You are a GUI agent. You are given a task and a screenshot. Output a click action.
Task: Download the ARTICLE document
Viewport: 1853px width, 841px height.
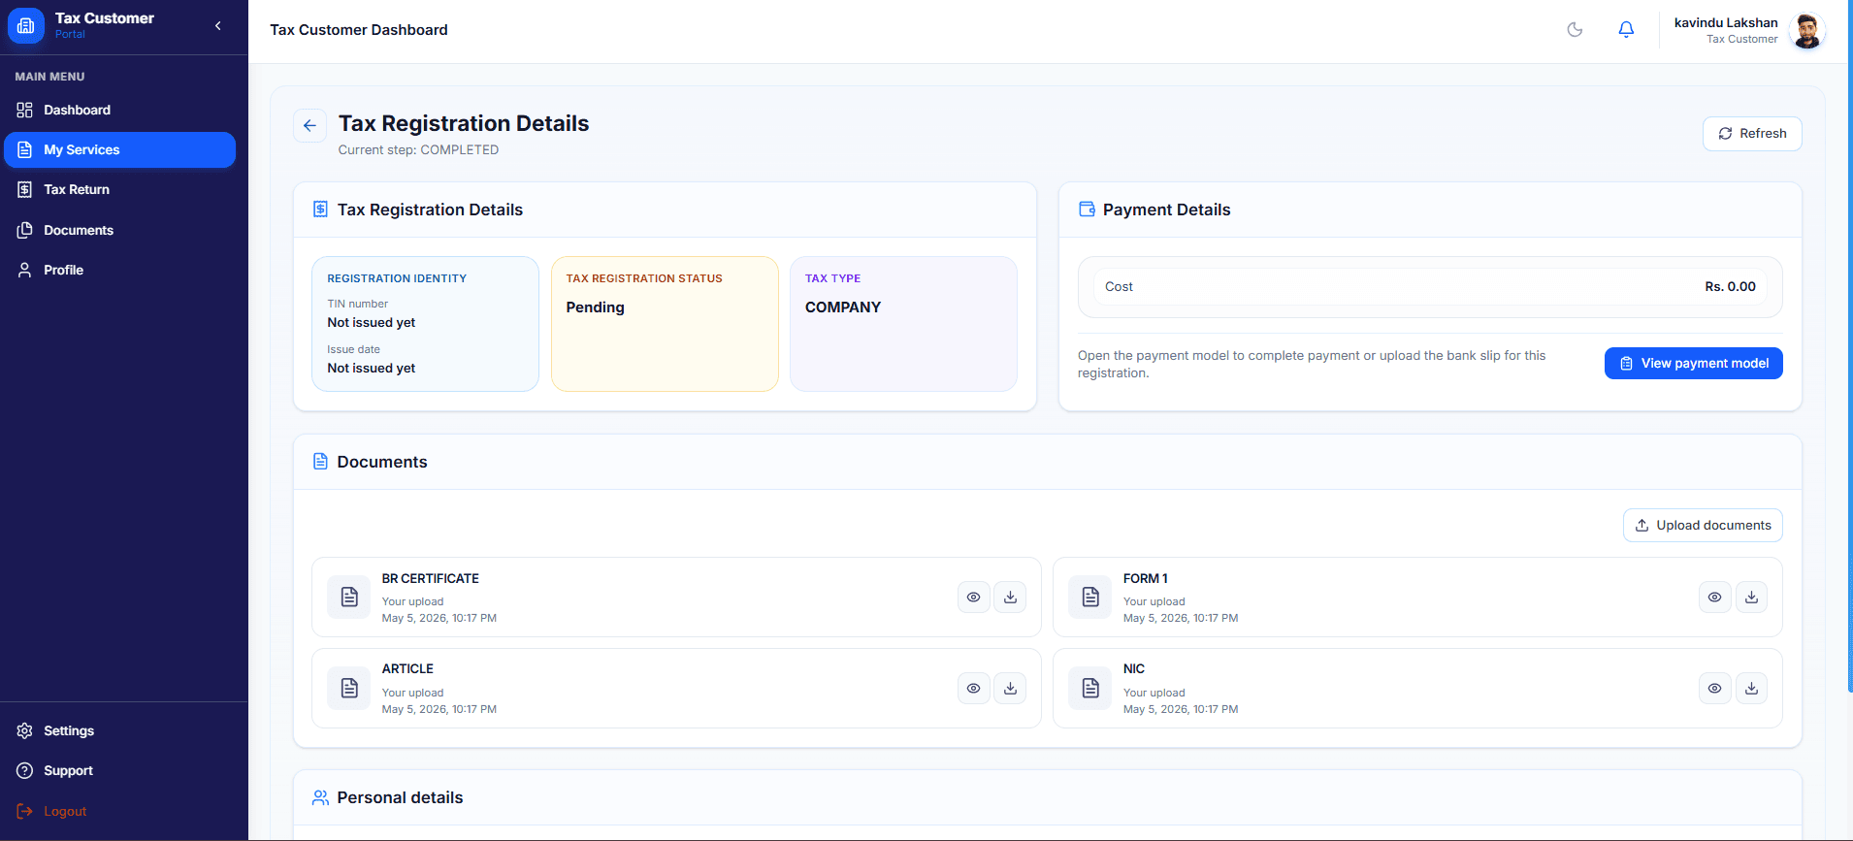point(1010,689)
